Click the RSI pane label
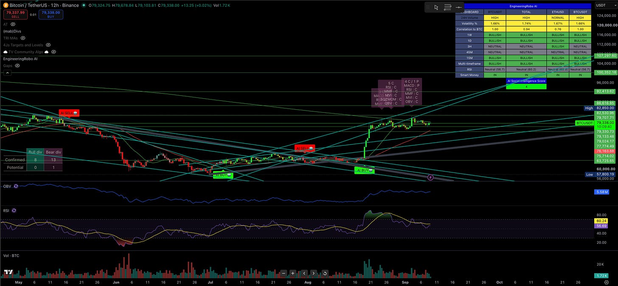618x286 pixels. [6, 210]
